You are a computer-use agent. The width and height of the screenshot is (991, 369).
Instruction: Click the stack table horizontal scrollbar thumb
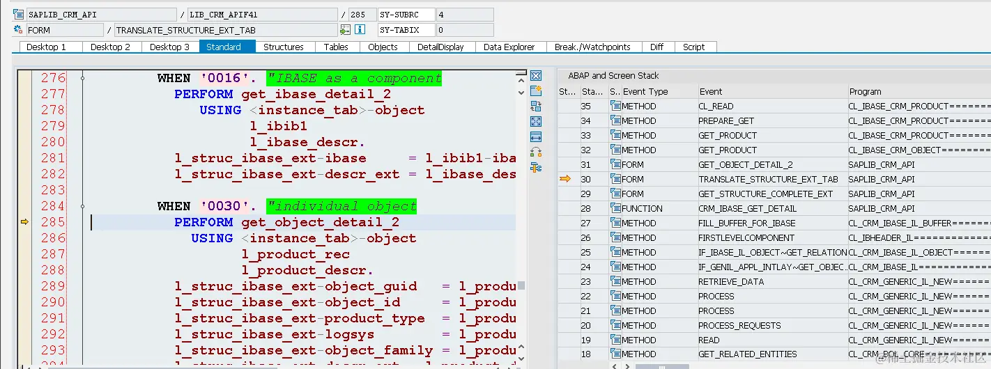pos(663,366)
